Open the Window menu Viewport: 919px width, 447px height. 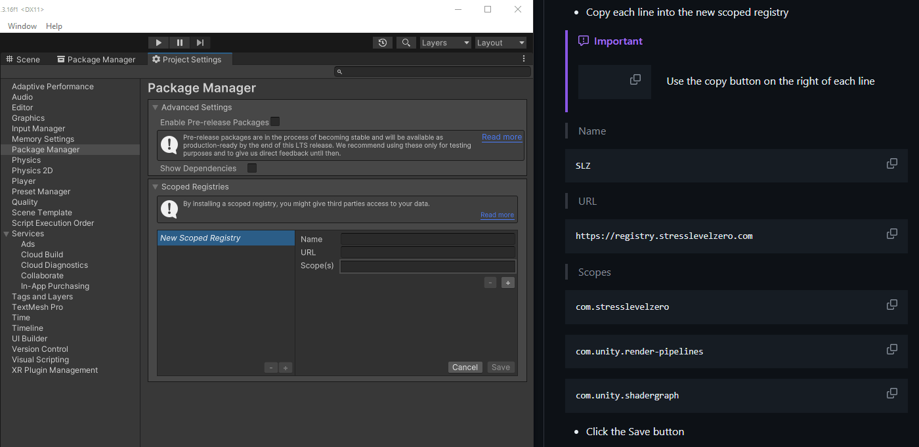coord(22,26)
